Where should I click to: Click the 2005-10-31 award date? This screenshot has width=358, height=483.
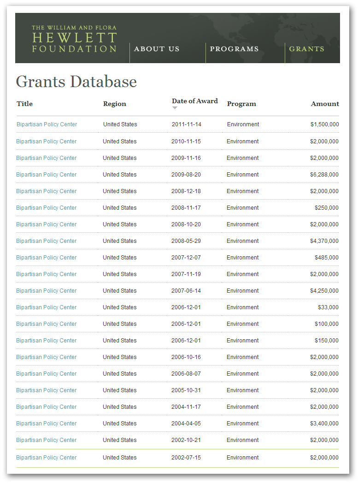[x=186, y=390]
